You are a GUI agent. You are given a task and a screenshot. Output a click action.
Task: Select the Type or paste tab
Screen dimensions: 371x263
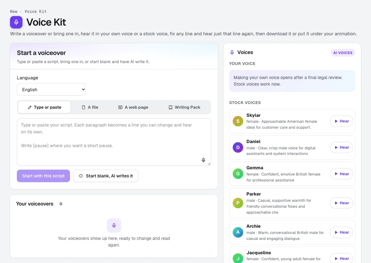(x=44, y=107)
